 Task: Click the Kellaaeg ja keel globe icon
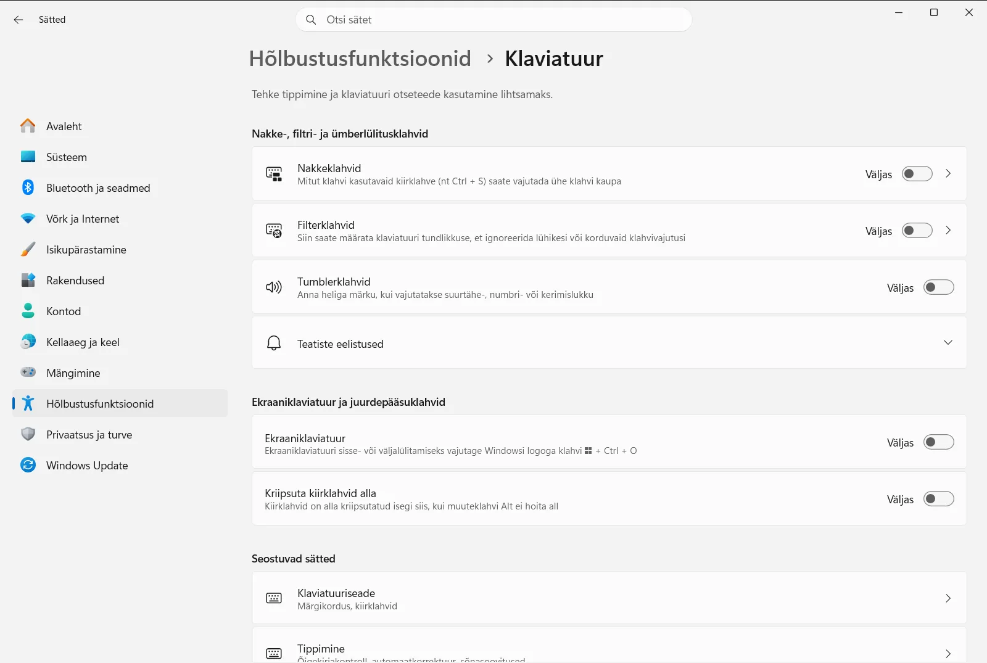[x=28, y=342]
